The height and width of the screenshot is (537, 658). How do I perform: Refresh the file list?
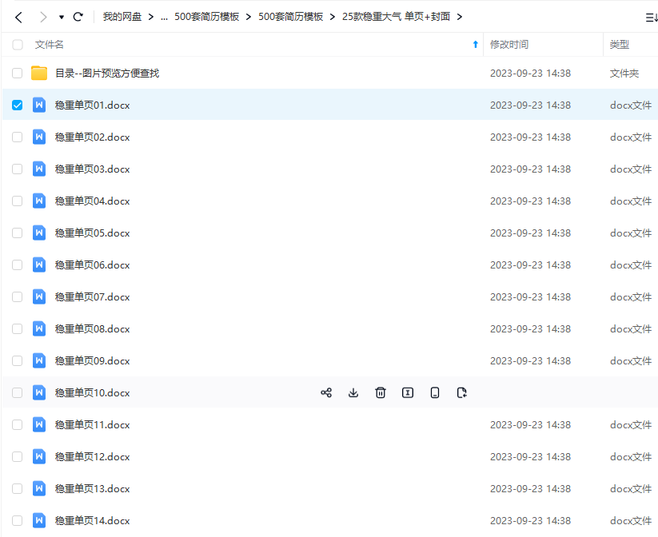coord(78,17)
